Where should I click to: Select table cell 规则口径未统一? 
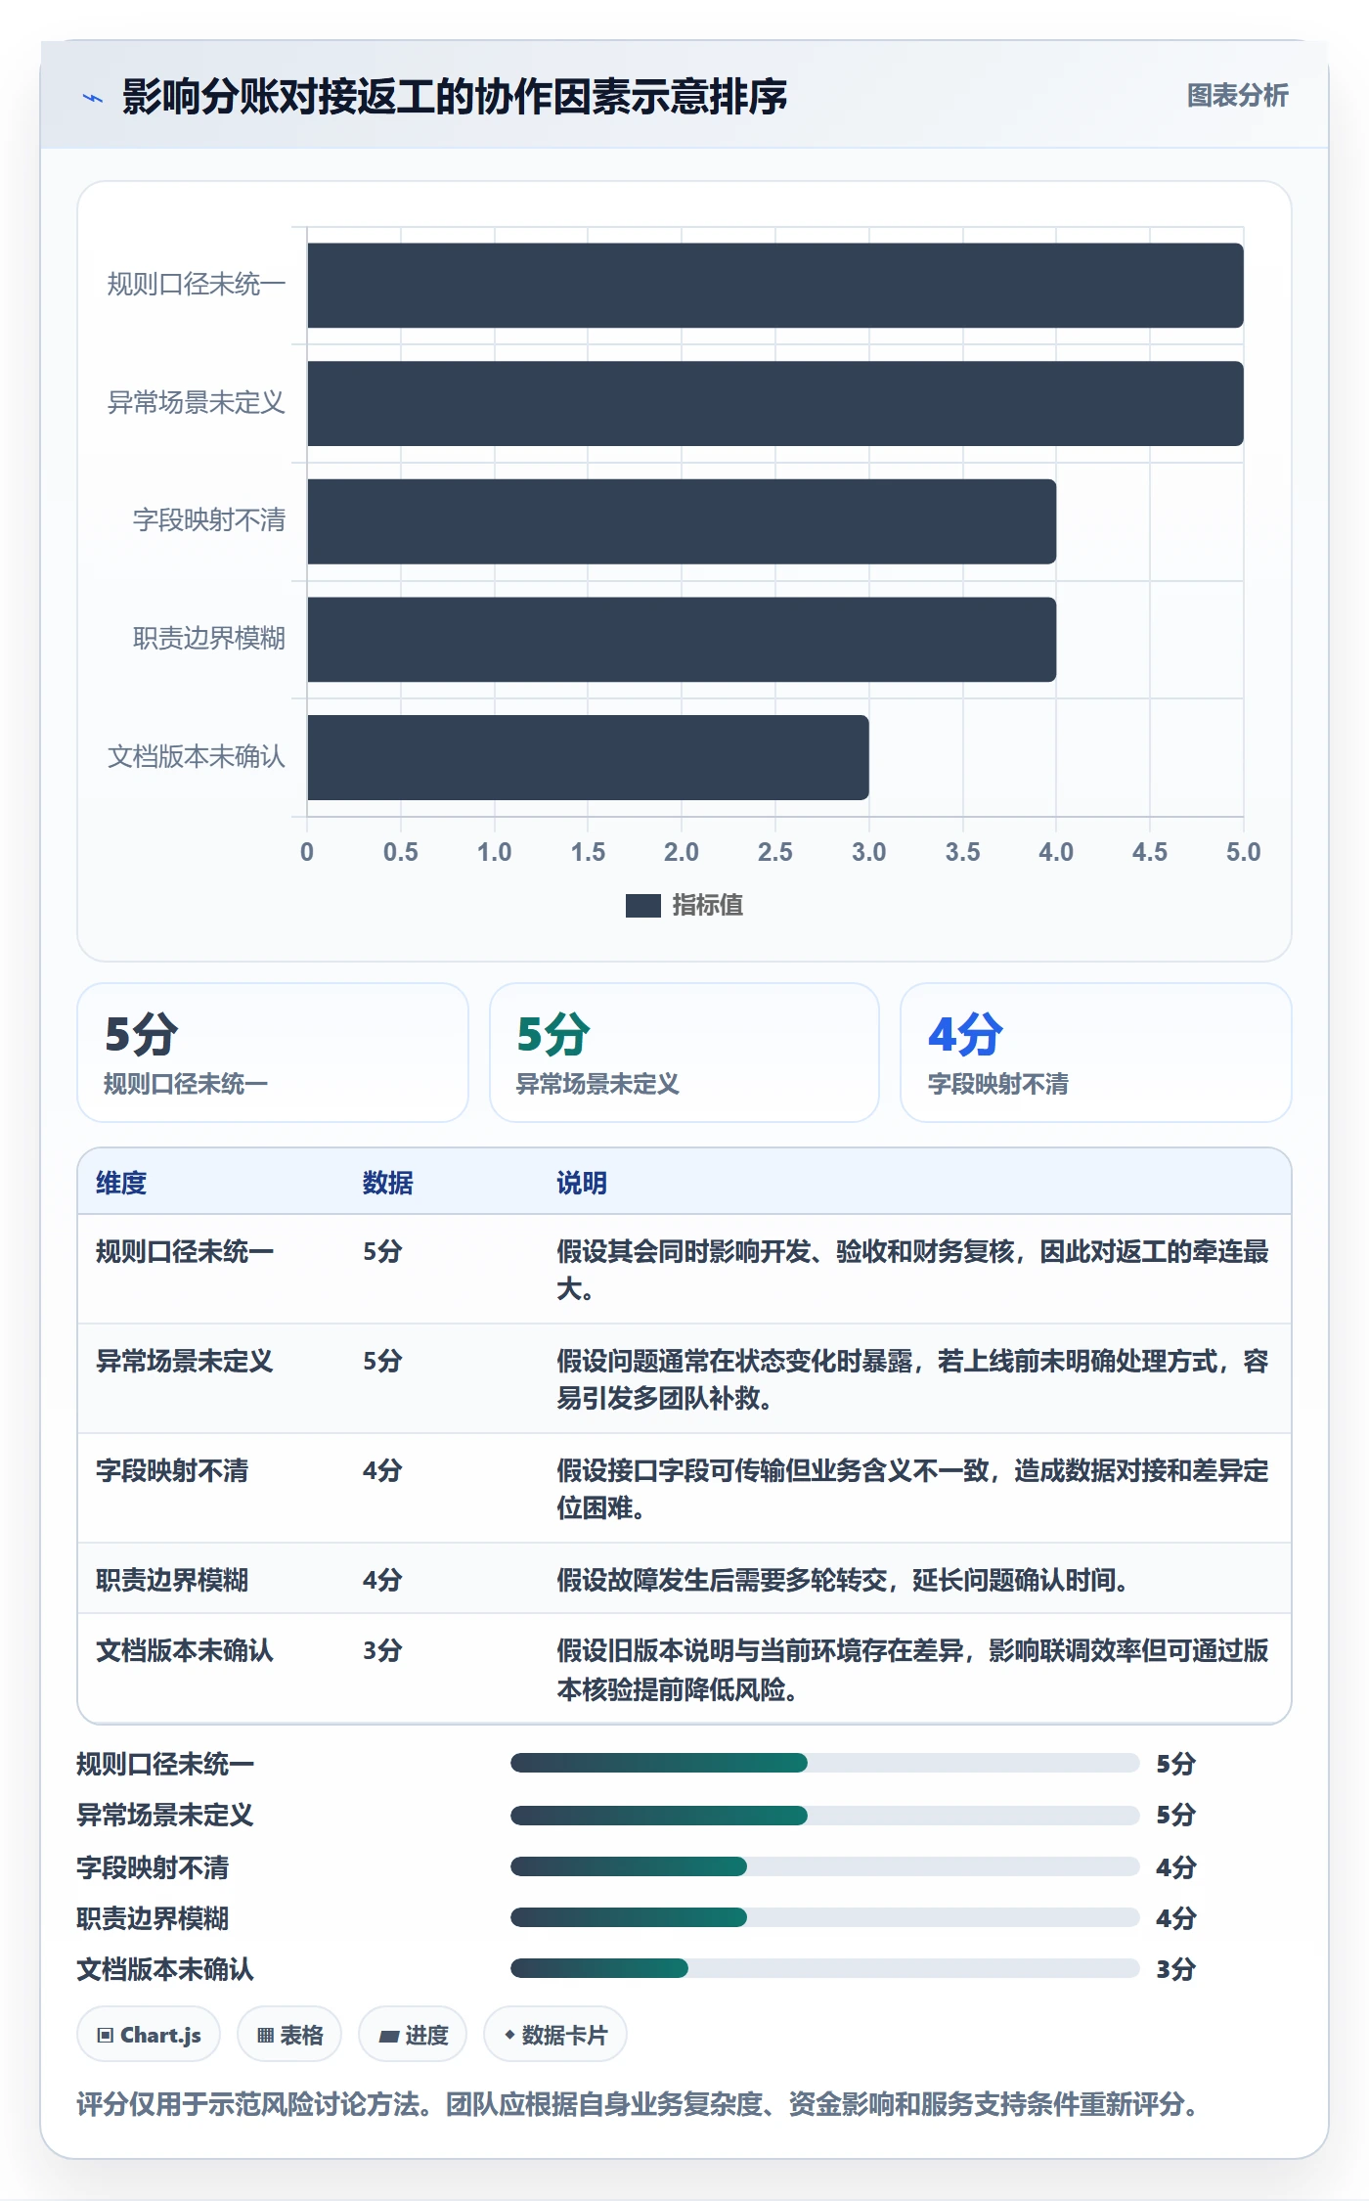[185, 1251]
